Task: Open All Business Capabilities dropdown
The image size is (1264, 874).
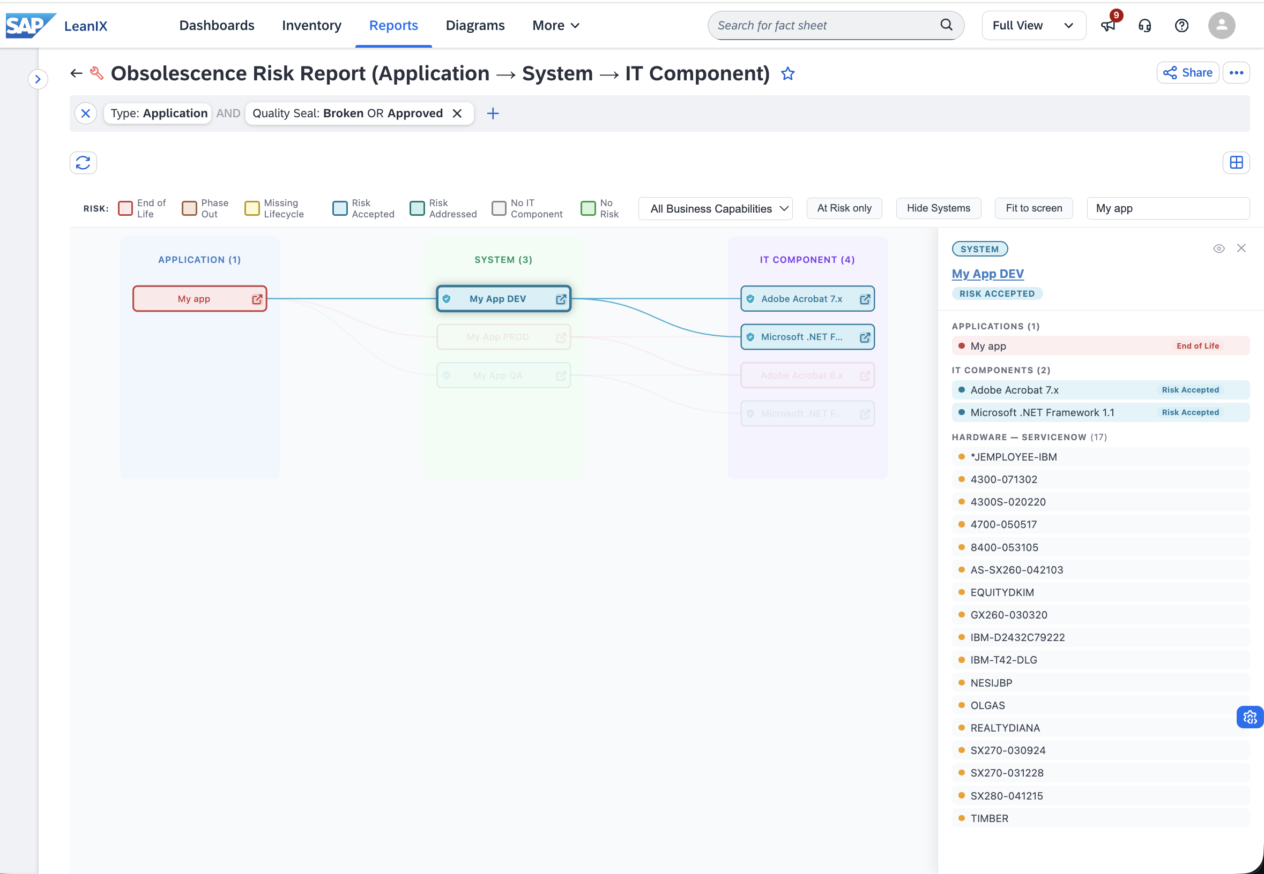Action: (x=715, y=209)
